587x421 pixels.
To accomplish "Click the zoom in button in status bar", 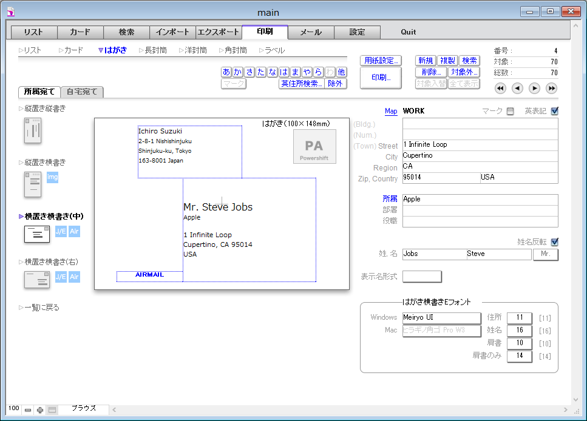I will click(40, 410).
